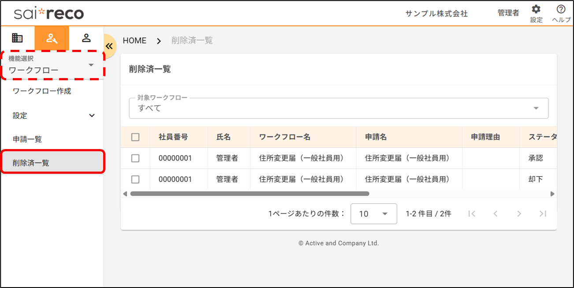Image resolution: width=574 pixels, height=288 pixels.
Task: Expand the 設定 sidebar menu
Action: pyautogui.click(x=53, y=116)
